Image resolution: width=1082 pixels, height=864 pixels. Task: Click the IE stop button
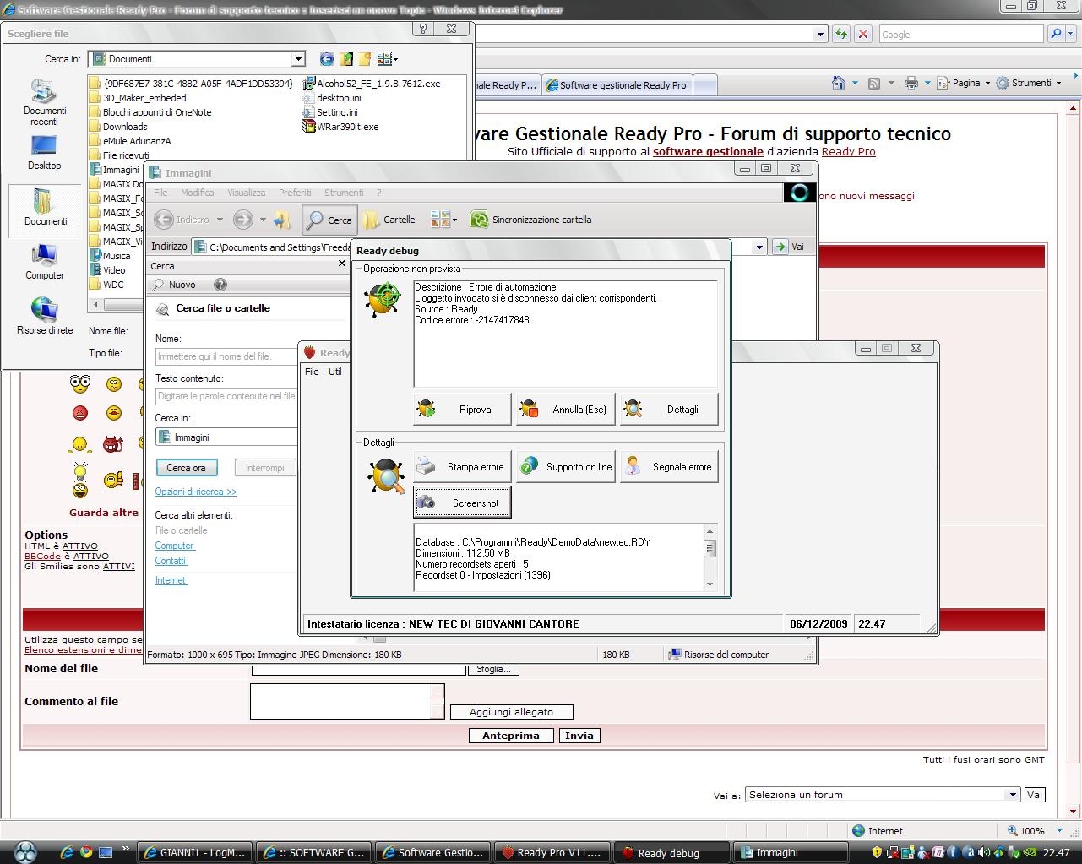[x=862, y=34]
